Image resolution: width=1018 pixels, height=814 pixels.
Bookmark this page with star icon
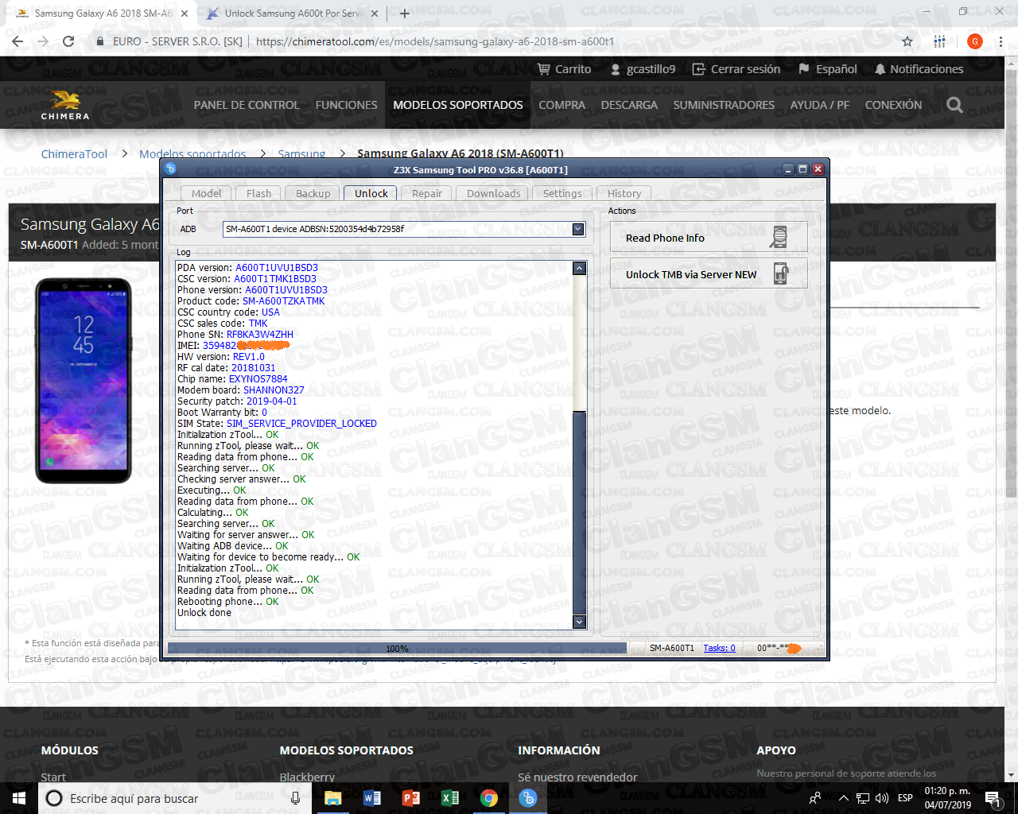(907, 41)
